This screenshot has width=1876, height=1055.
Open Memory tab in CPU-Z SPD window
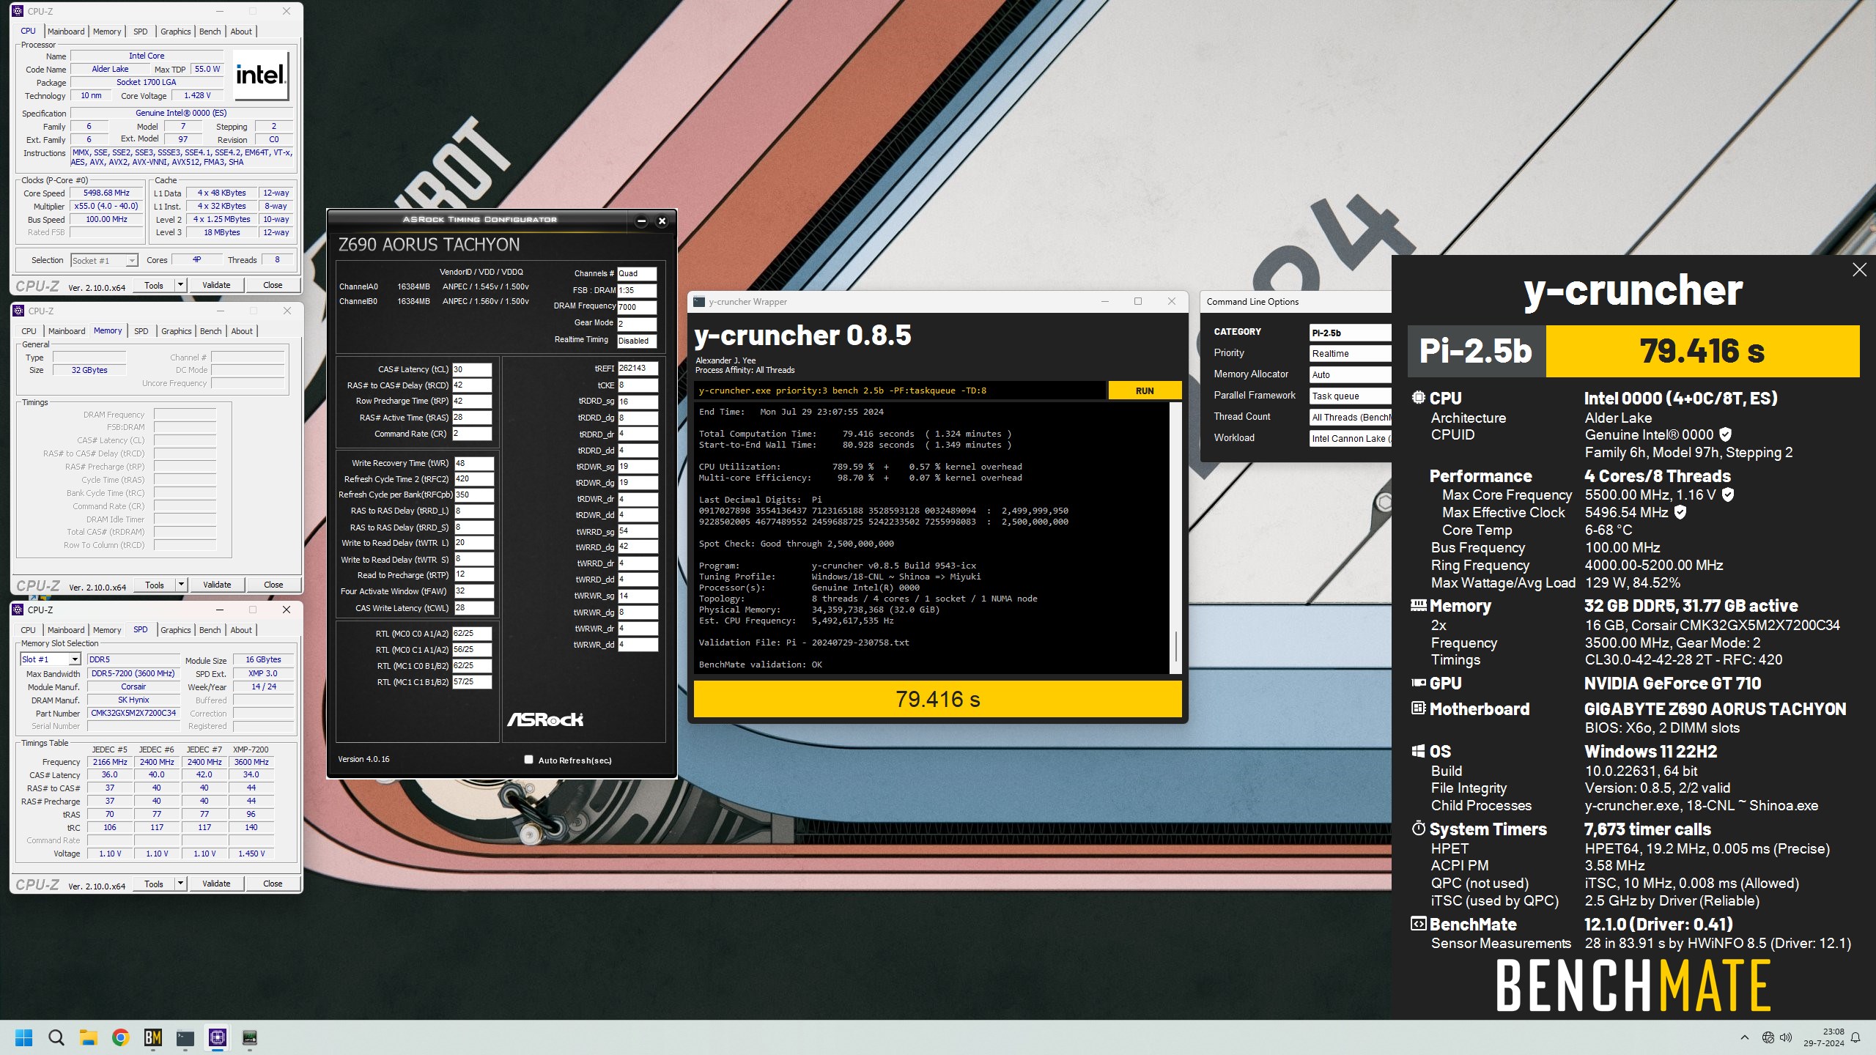click(107, 630)
